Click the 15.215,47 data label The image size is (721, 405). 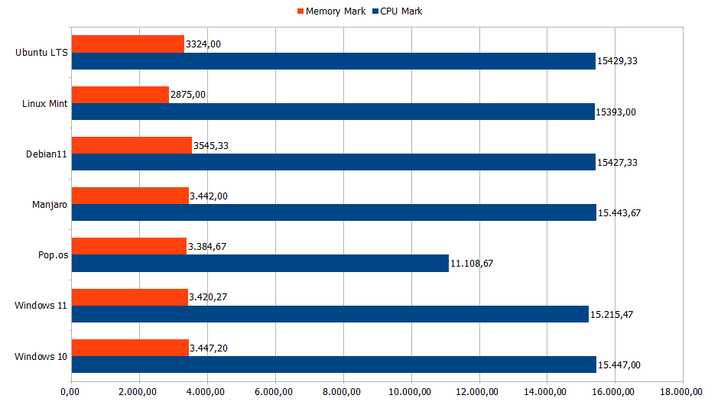pos(612,315)
